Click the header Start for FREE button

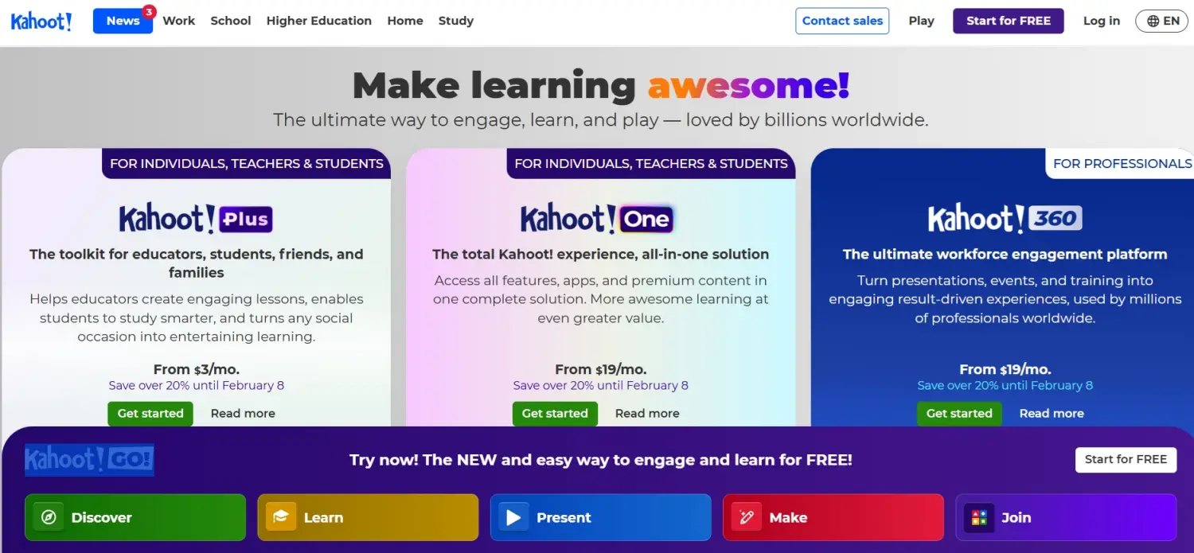[x=1009, y=21]
